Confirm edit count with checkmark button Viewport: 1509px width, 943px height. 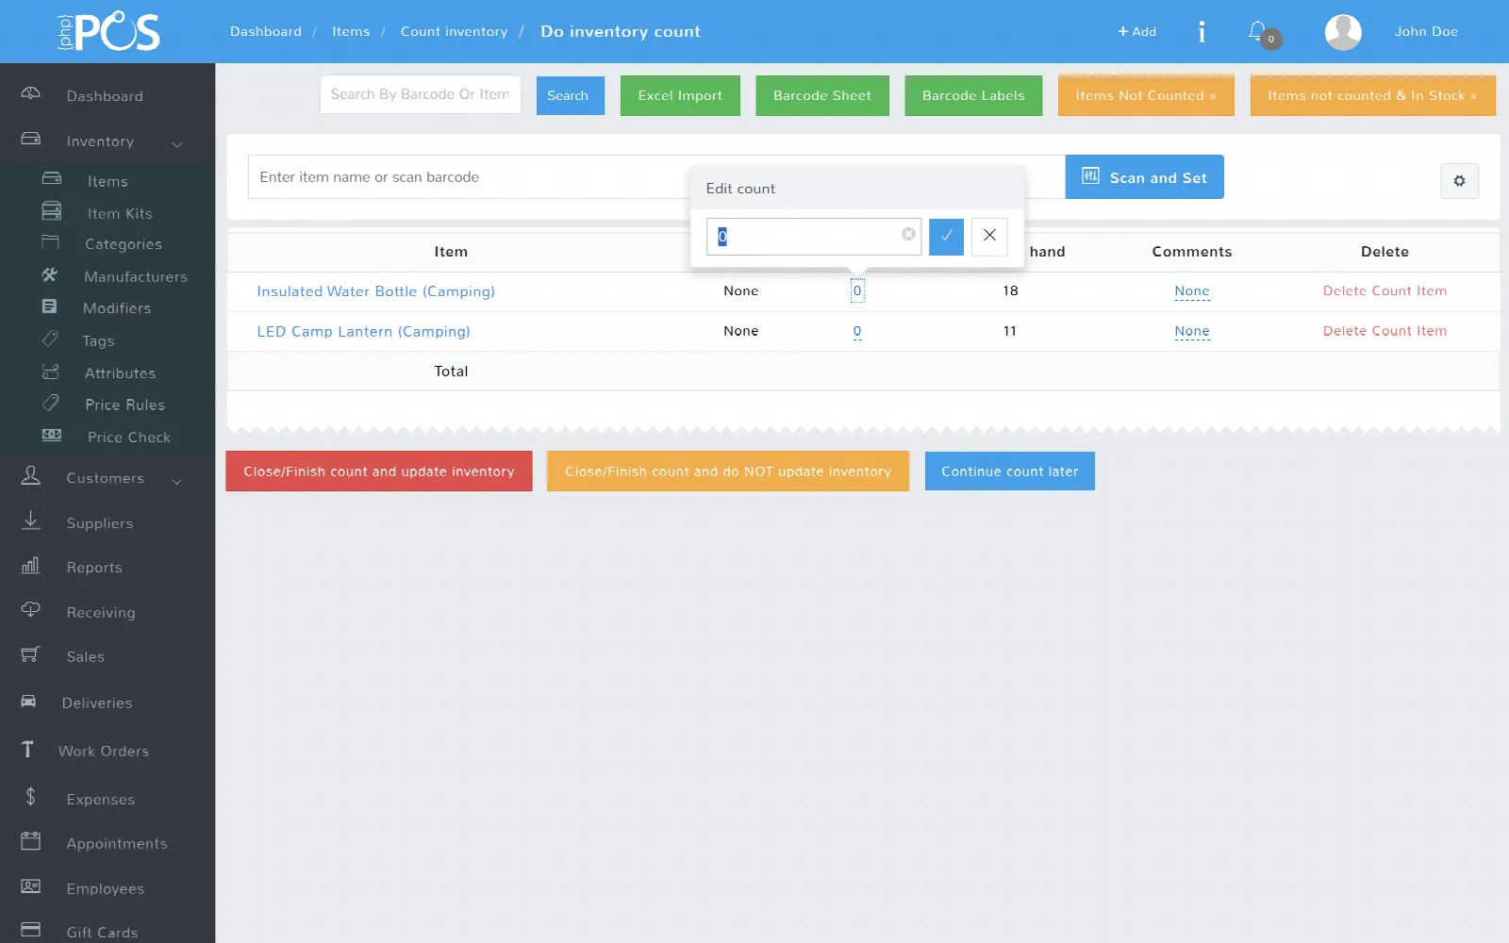[x=946, y=237]
